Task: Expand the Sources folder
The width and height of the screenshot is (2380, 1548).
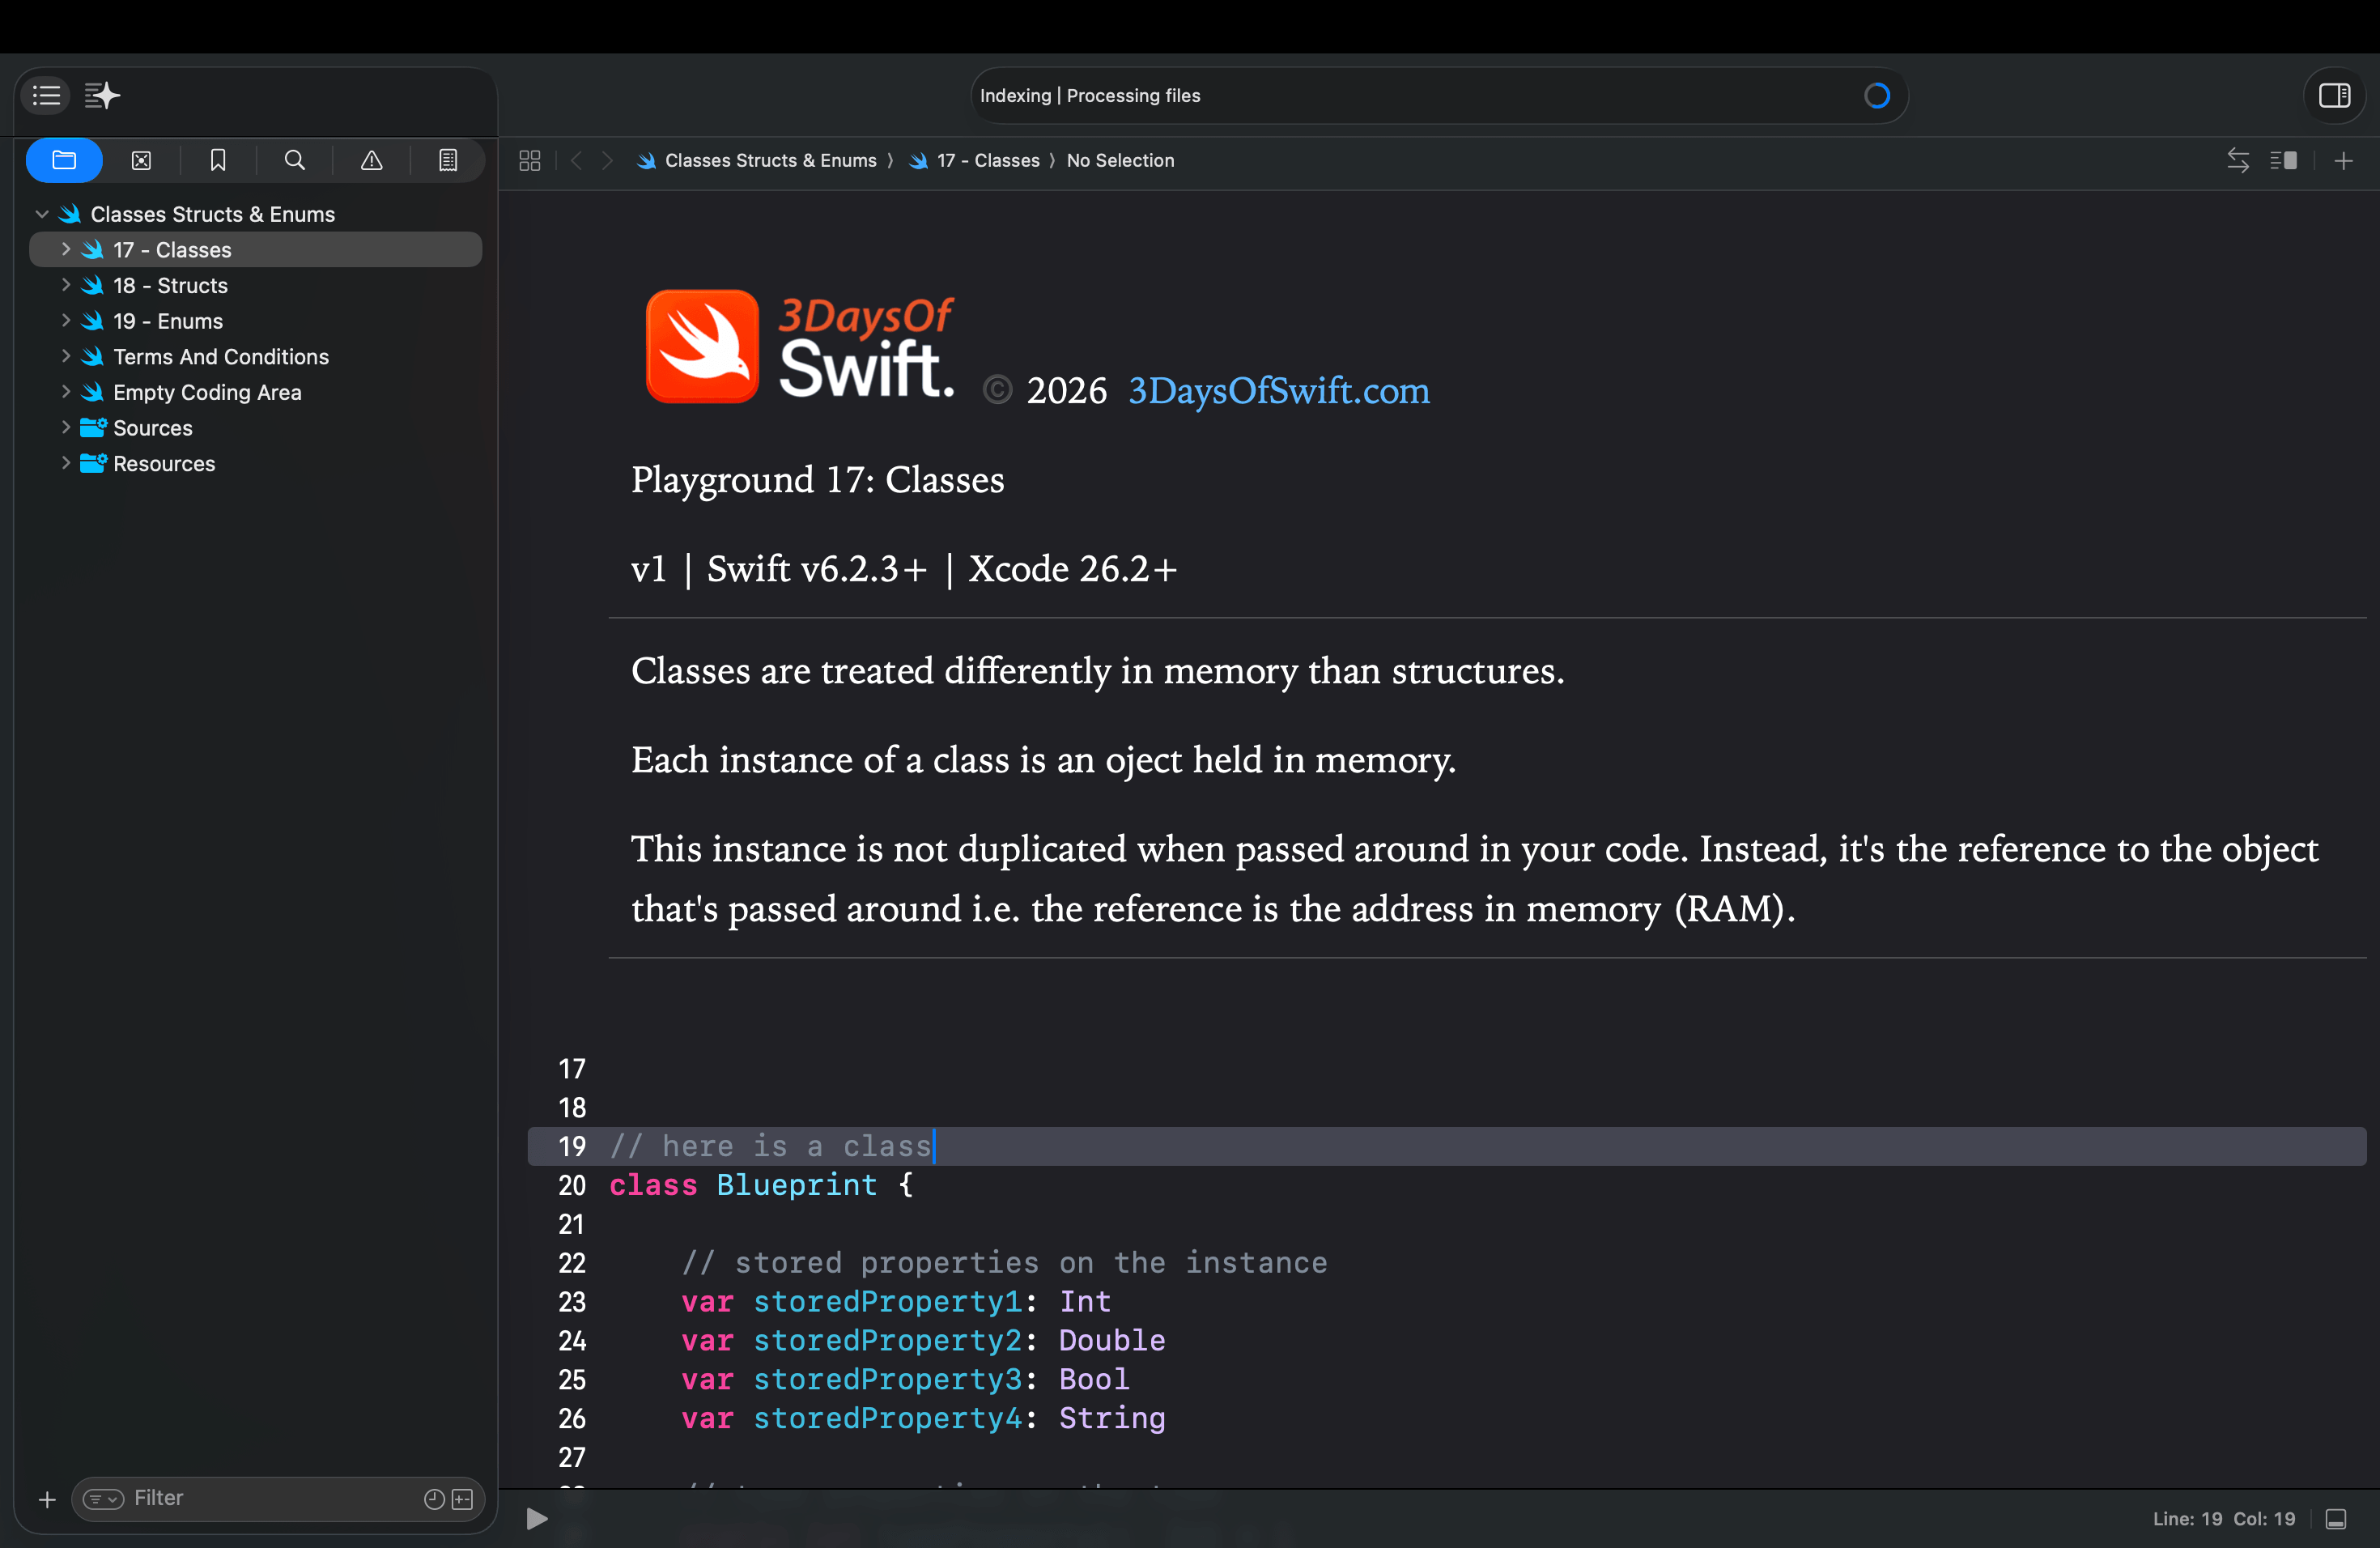Action: 66,428
